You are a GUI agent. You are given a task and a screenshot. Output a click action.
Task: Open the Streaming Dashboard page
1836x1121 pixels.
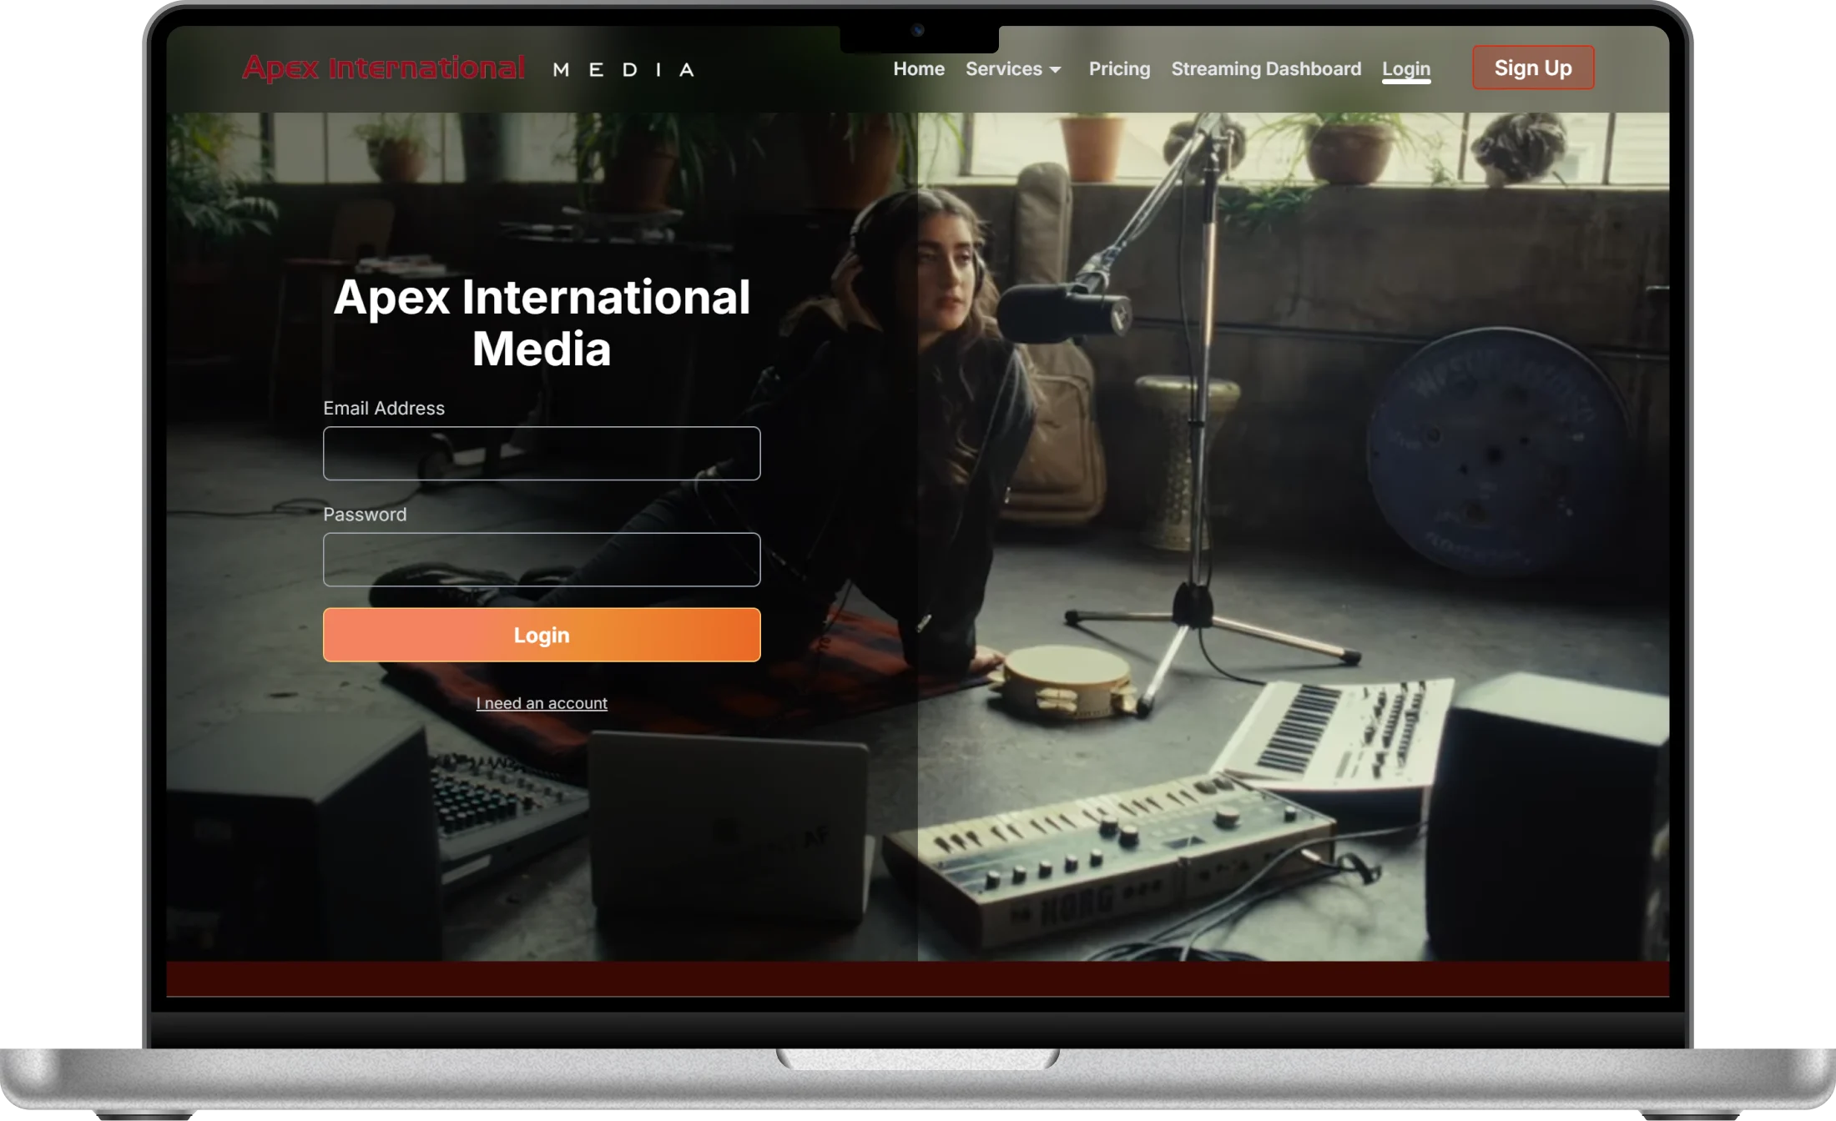click(1266, 69)
